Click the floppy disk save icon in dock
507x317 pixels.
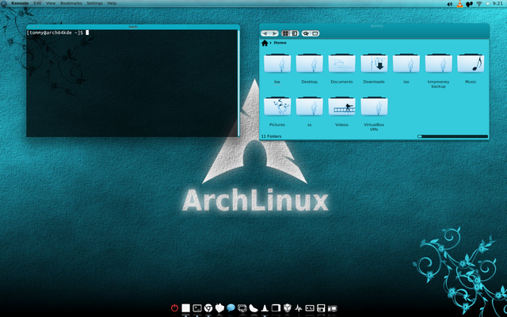321,308
